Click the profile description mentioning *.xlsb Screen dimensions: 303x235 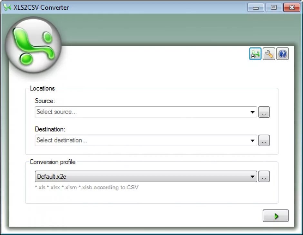(x=87, y=188)
